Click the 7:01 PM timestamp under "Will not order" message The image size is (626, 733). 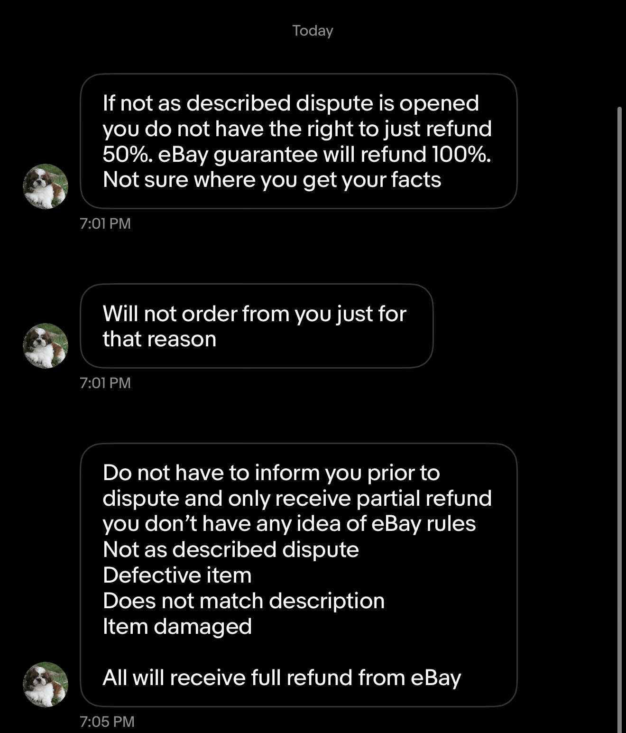coord(105,383)
